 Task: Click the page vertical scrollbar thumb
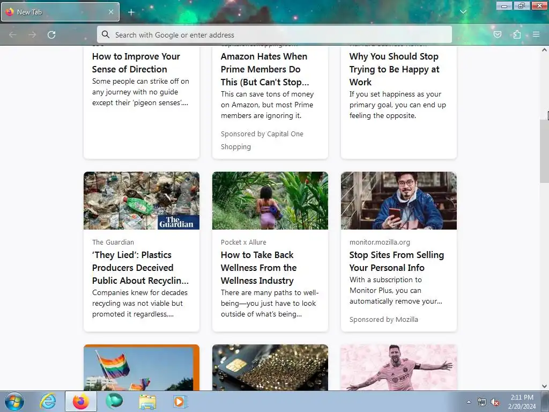pyautogui.click(x=544, y=151)
